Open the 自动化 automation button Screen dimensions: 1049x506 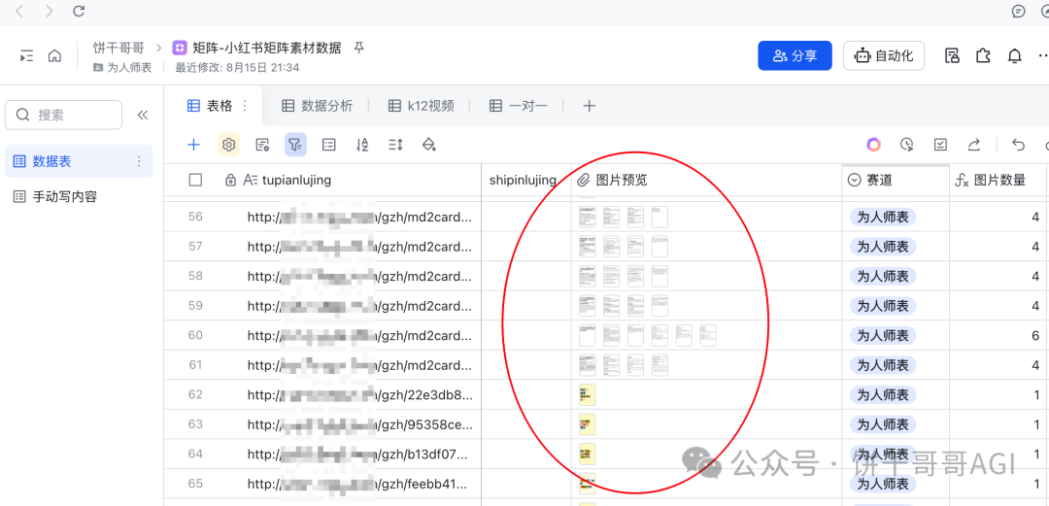coord(884,55)
